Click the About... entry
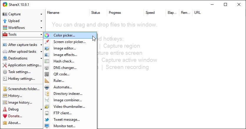Image resolution: width=246 pixels, height=129 pixels. pos(22,123)
